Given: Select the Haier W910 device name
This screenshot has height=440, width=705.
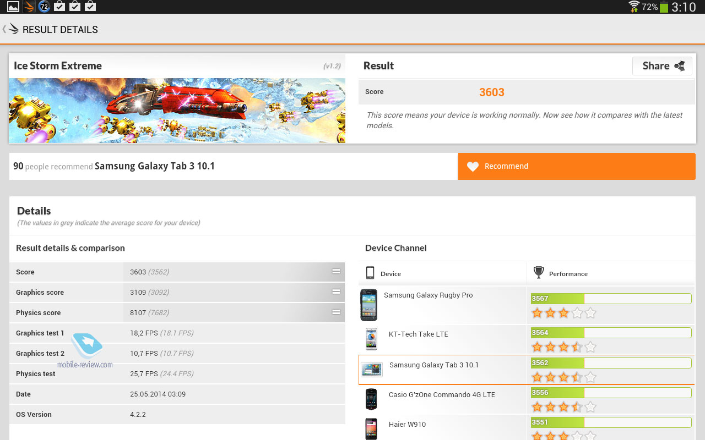Looking at the screenshot, I should pyautogui.click(x=407, y=424).
